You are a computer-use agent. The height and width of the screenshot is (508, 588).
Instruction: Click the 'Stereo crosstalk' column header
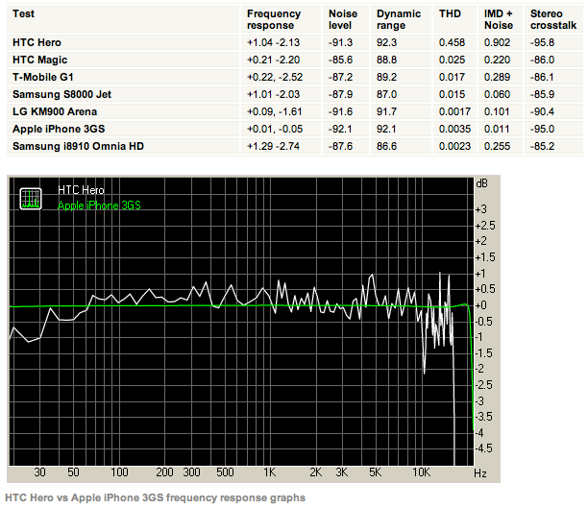[x=553, y=19]
